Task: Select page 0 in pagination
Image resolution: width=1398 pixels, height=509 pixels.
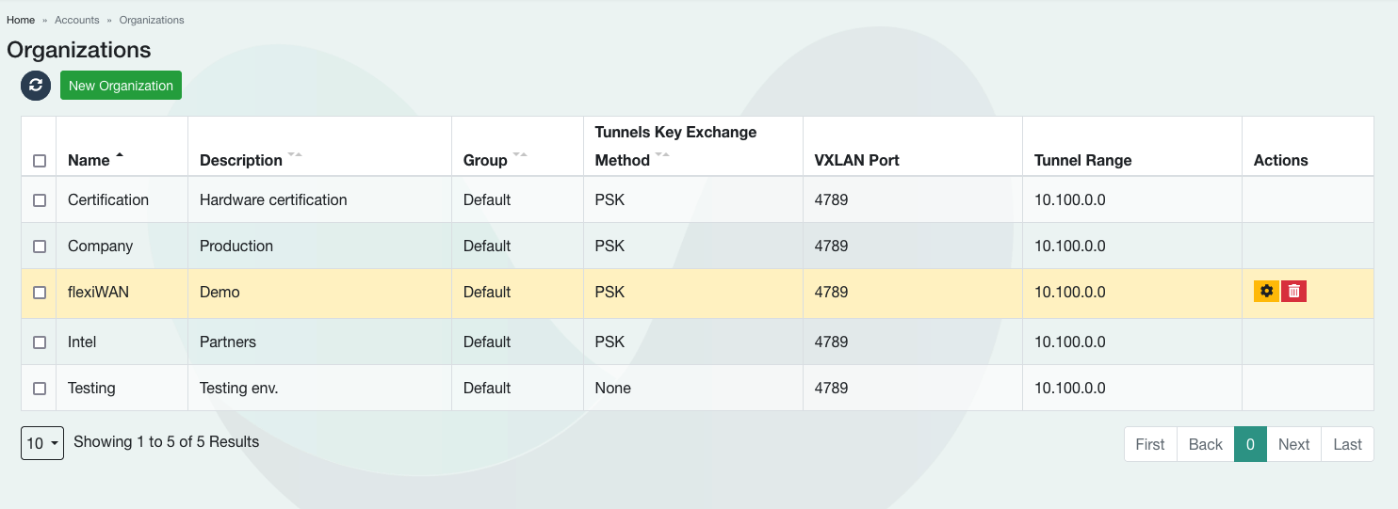Action: point(1250,444)
